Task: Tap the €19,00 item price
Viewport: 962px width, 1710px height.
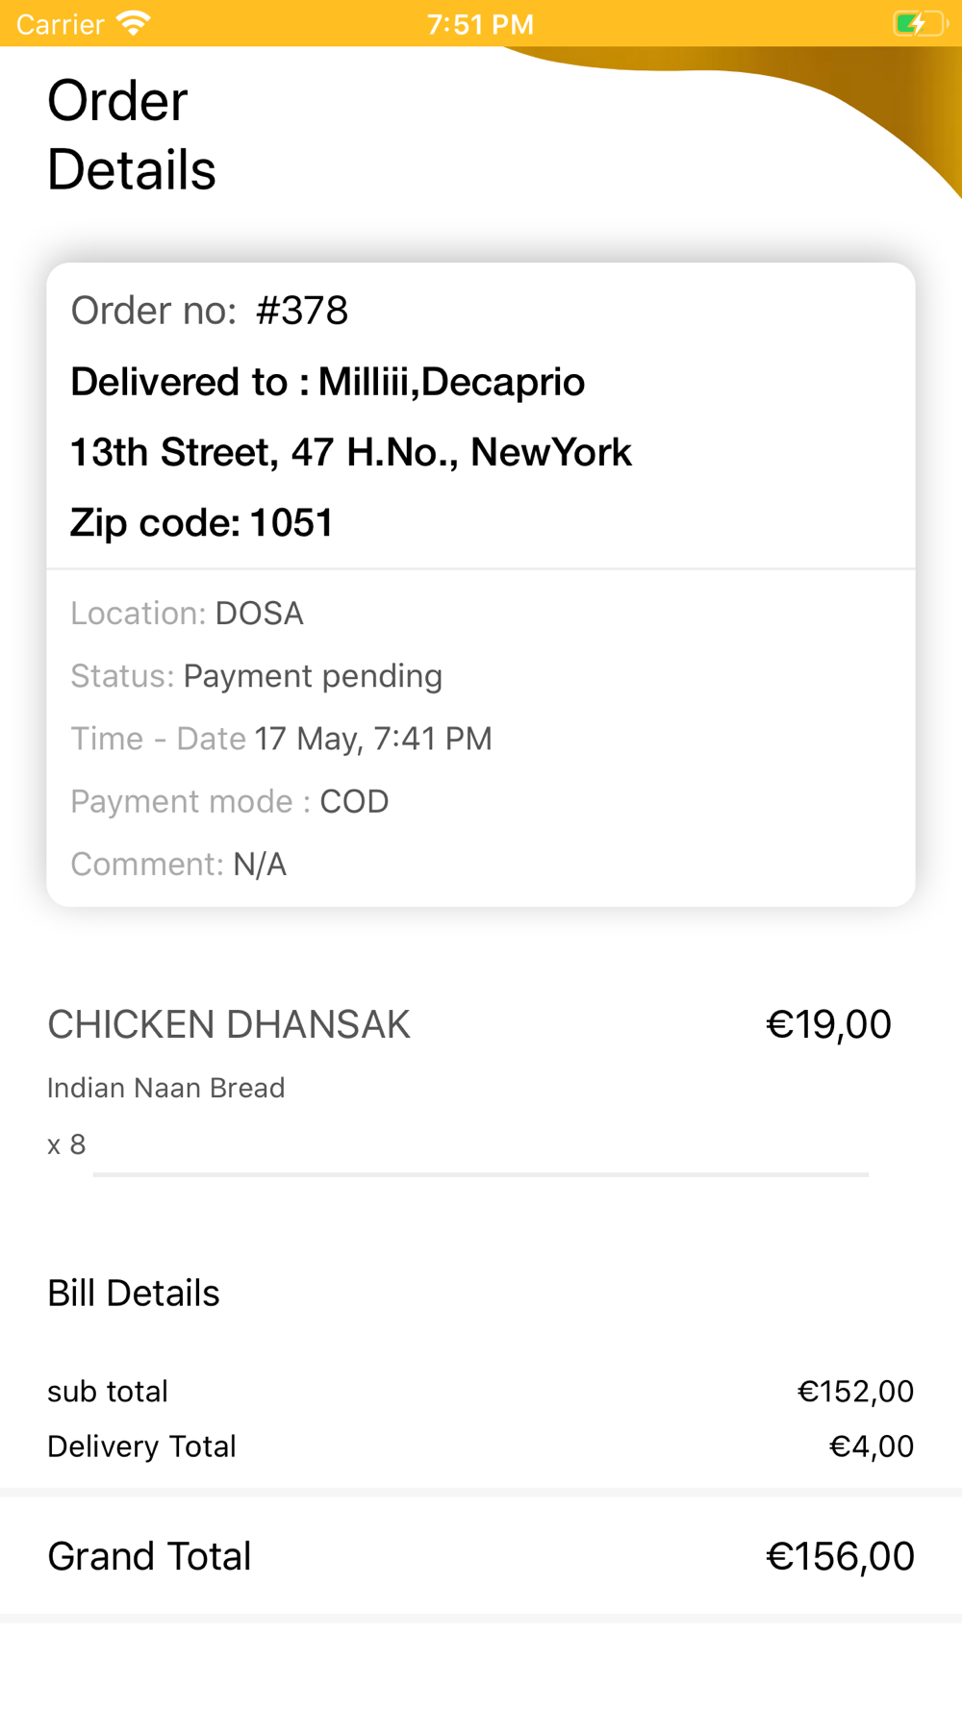Action: (828, 1024)
